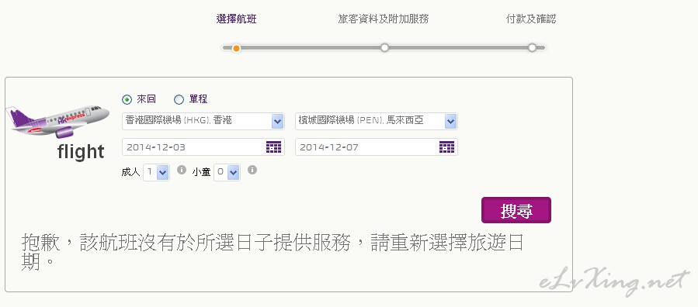Click the info icon beside adult count
The image size is (698, 307).
pos(181,170)
